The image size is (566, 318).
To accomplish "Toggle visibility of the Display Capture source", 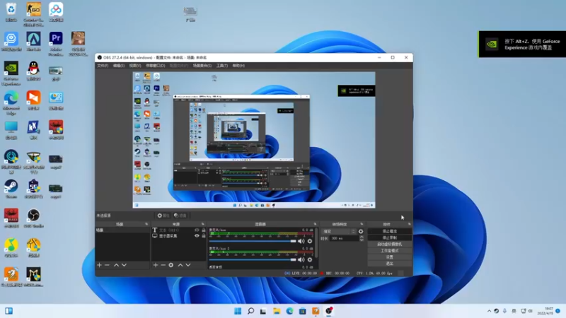I will tap(197, 236).
